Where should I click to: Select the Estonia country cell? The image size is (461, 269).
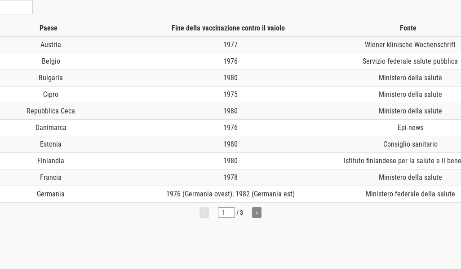(51, 144)
